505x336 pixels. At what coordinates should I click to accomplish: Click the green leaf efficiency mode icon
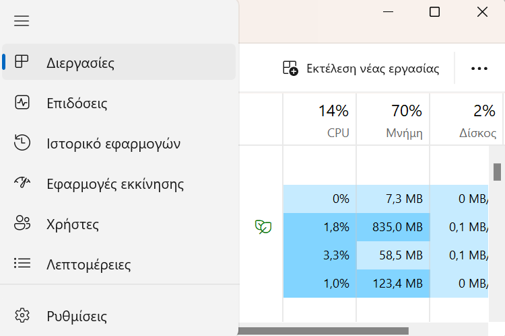(263, 227)
